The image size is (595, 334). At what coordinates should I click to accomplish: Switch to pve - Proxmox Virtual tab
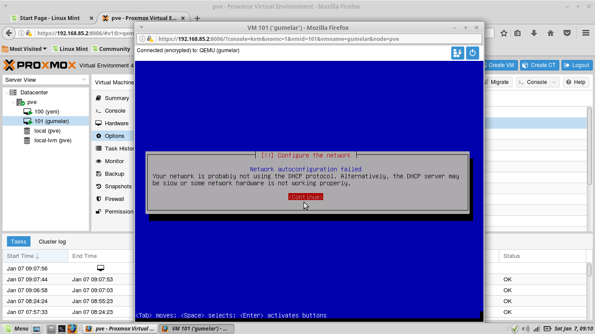144,18
